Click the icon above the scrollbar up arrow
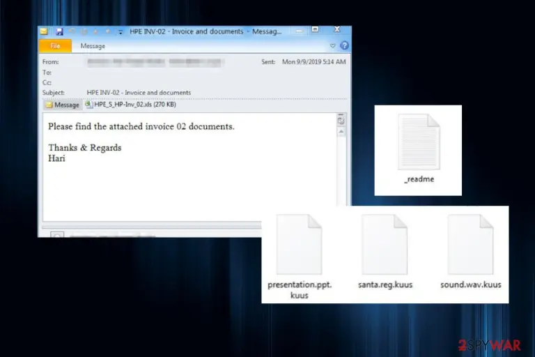This screenshot has width=535, height=357. tap(341, 121)
